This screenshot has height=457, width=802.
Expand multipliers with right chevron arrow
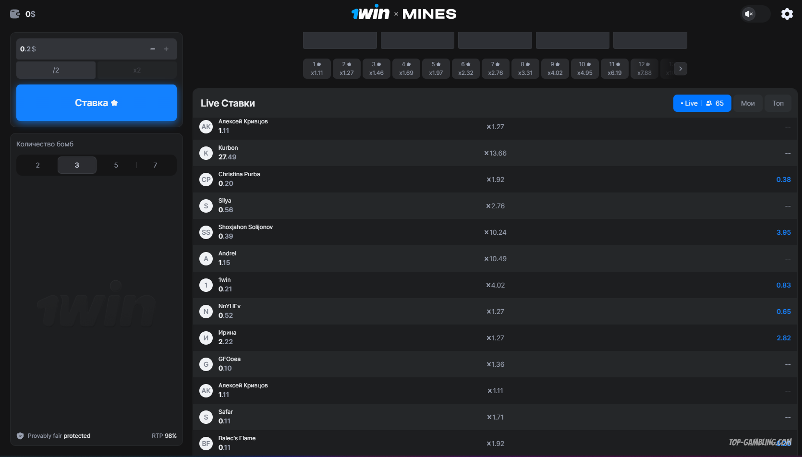tap(680, 69)
